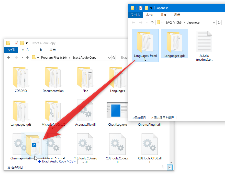Click properties checkmark icon in Exact Audio Copy title bar

16,43
